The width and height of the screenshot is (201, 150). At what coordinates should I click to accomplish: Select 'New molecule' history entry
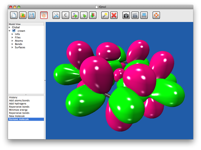point(17,116)
